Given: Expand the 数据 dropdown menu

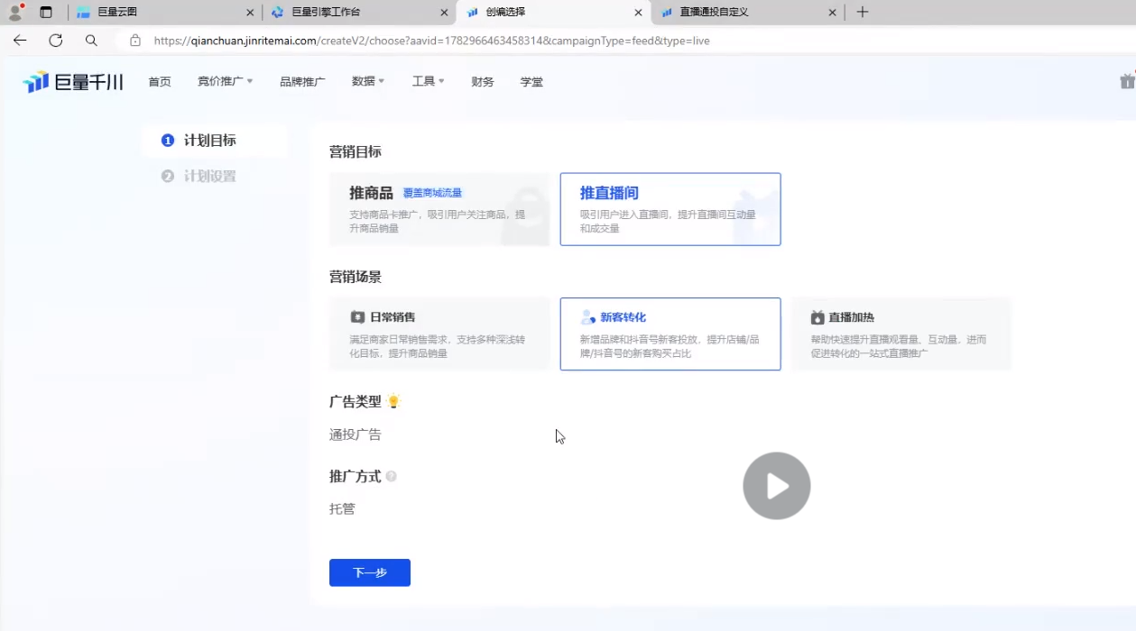Looking at the screenshot, I should (x=367, y=82).
